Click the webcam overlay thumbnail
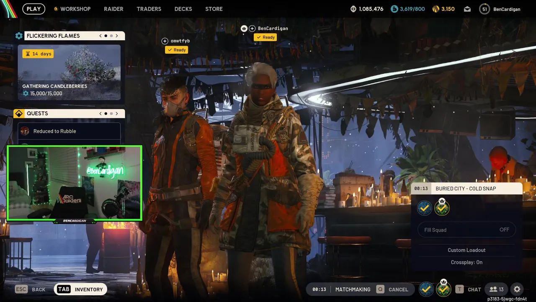This screenshot has height=302, width=536. [x=75, y=182]
